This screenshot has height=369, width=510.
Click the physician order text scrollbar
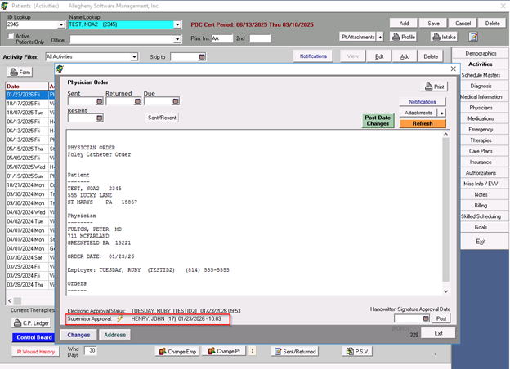(x=445, y=212)
